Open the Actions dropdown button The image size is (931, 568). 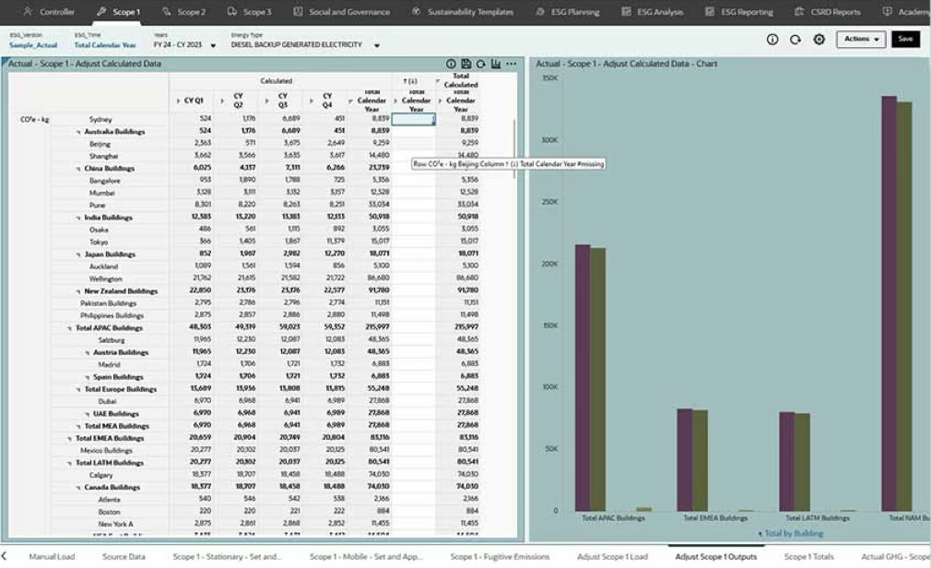click(x=861, y=40)
